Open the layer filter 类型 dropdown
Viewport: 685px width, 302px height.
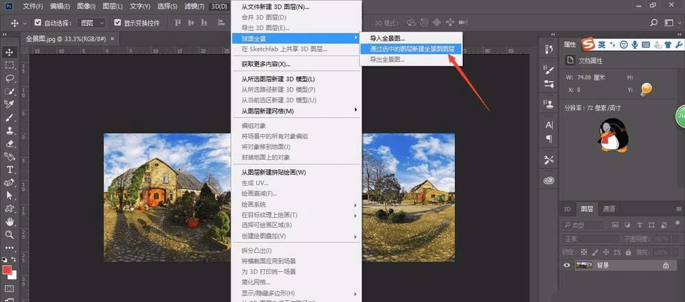pyautogui.click(x=583, y=225)
